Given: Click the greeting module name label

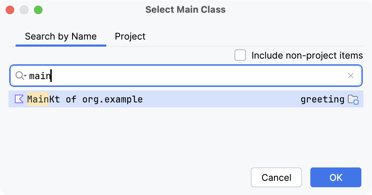Looking at the screenshot, I should click(x=322, y=99).
